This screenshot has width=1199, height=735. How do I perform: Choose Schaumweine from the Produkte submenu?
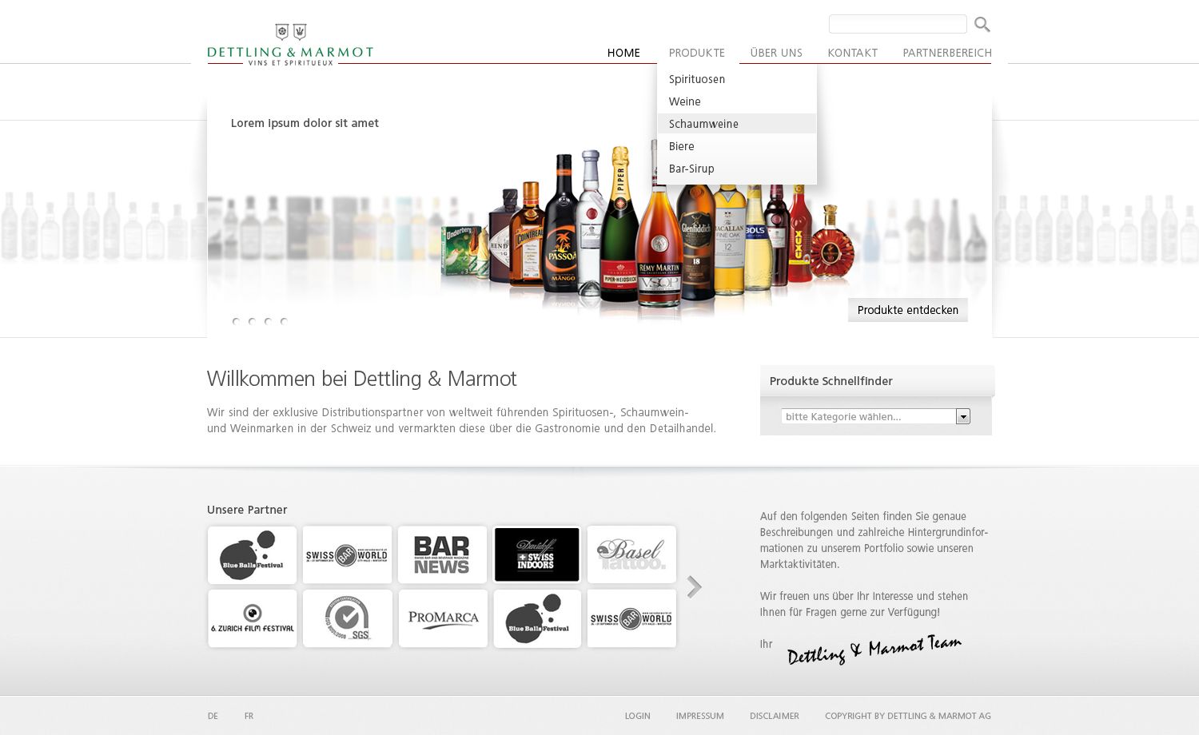point(703,124)
